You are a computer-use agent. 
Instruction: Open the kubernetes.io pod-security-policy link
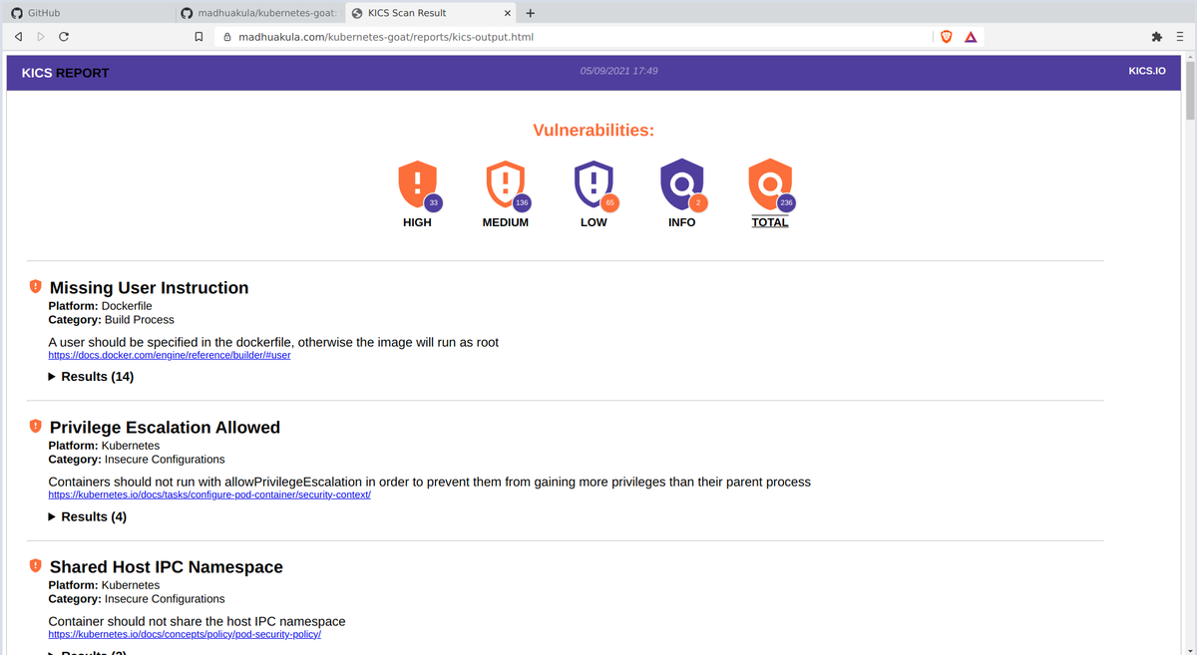coord(185,634)
